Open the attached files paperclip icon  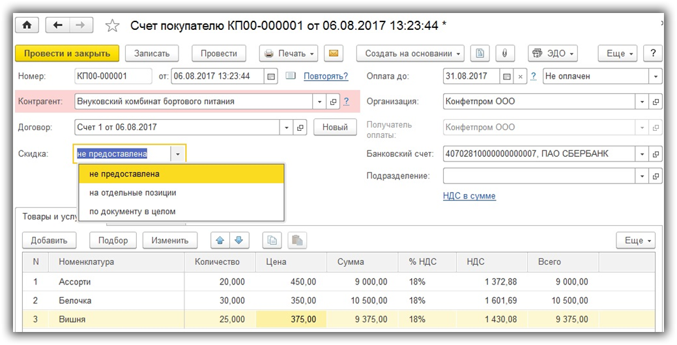point(504,53)
